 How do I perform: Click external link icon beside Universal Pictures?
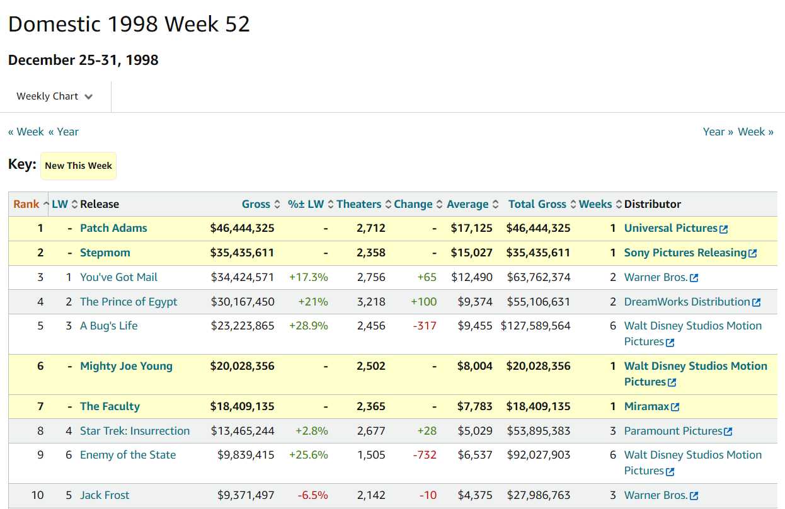coord(724,229)
